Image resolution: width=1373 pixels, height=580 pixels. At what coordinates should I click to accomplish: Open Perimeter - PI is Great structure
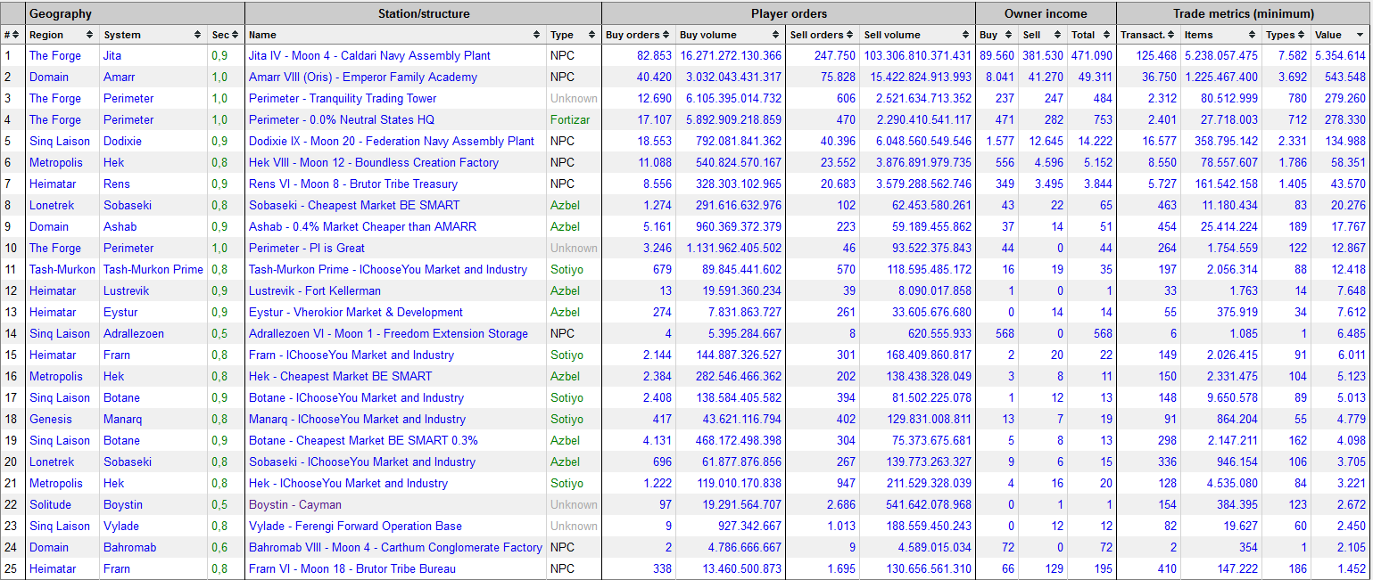click(x=307, y=248)
